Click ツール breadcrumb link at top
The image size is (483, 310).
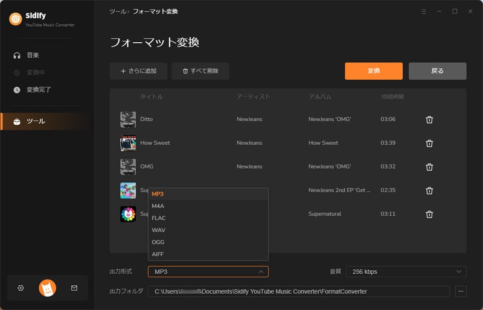click(x=118, y=11)
